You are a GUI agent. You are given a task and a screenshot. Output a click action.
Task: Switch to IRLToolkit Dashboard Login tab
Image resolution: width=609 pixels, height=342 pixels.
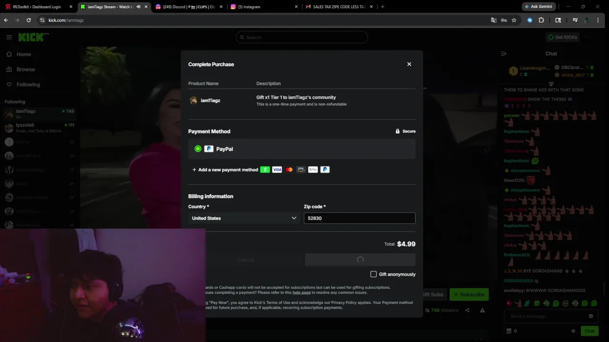pos(39,7)
